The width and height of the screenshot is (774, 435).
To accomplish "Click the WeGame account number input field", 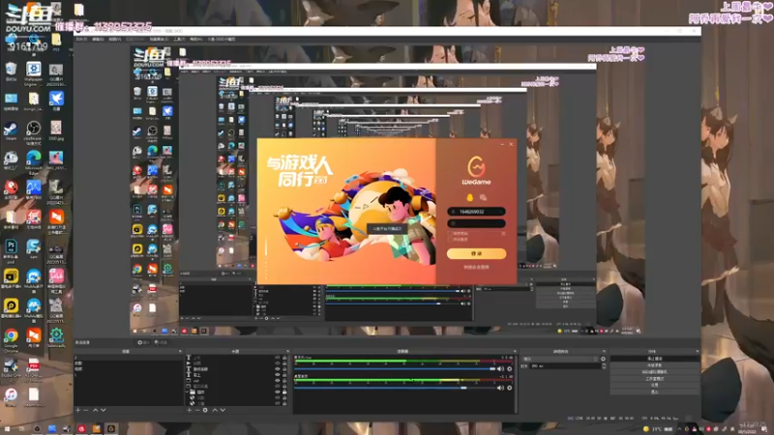I will pyautogui.click(x=476, y=212).
